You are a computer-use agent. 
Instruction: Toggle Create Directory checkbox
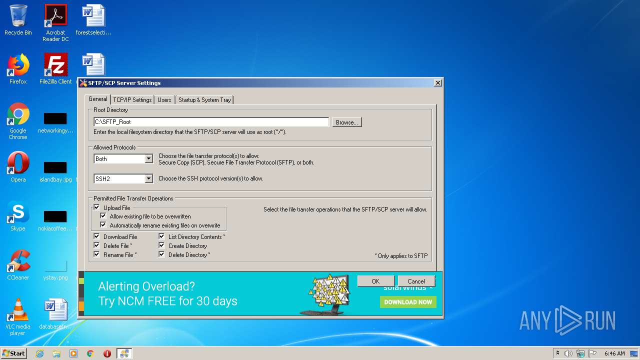(162, 245)
